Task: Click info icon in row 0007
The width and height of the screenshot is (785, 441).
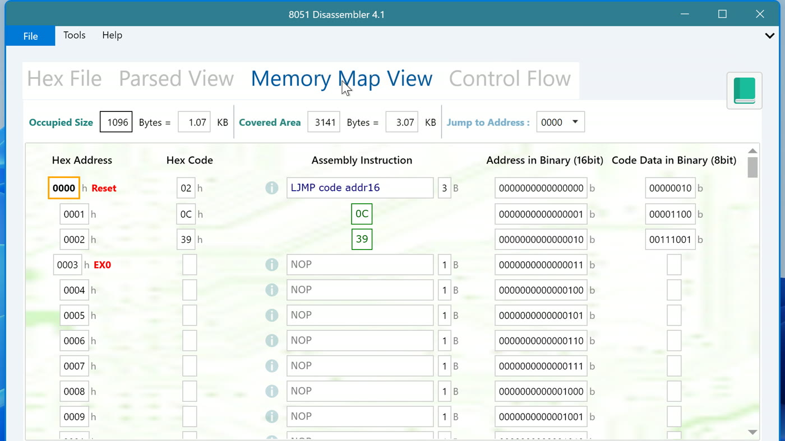Action: click(x=272, y=366)
